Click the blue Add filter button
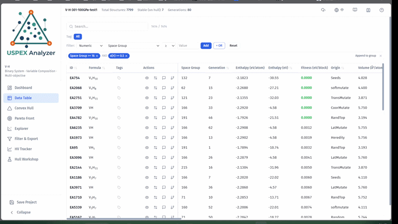This screenshot has height=224, width=398. point(206,46)
